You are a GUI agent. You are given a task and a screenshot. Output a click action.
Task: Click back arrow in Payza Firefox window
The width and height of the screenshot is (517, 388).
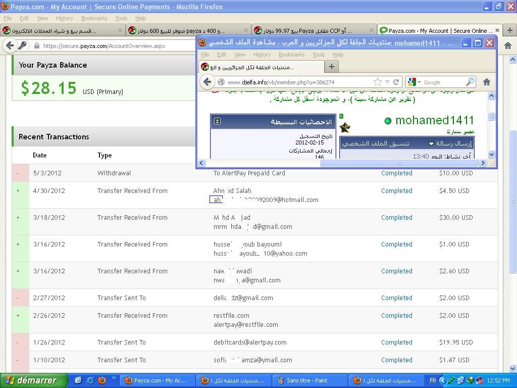point(10,45)
